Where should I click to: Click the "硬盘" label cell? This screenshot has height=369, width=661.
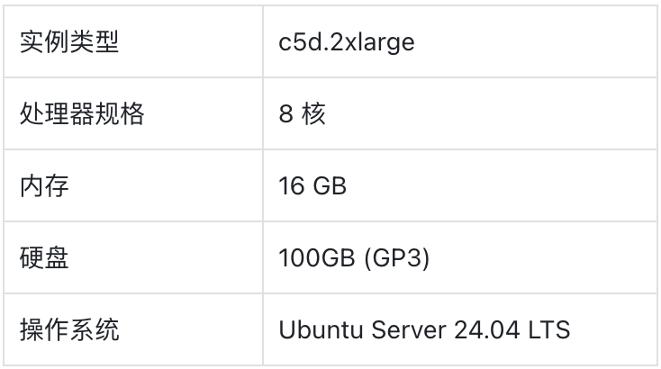tap(44, 258)
